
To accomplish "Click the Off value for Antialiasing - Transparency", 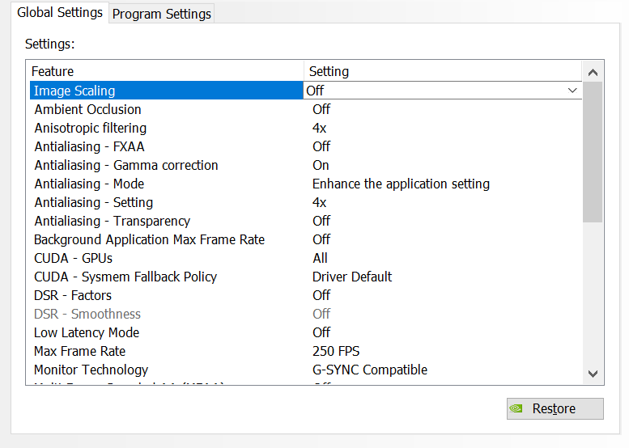I will 321,221.
